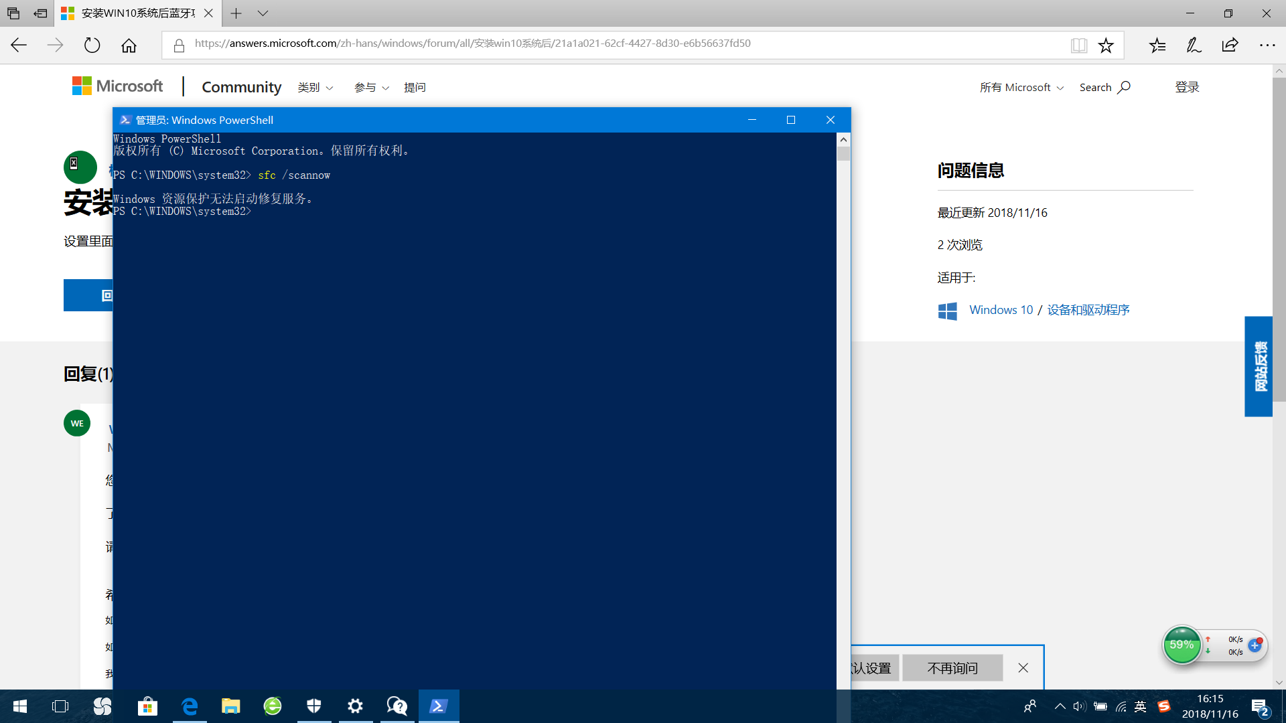Maximize the PowerShell window
This screenshot has width=1286, height=723.
click(791, 120)
